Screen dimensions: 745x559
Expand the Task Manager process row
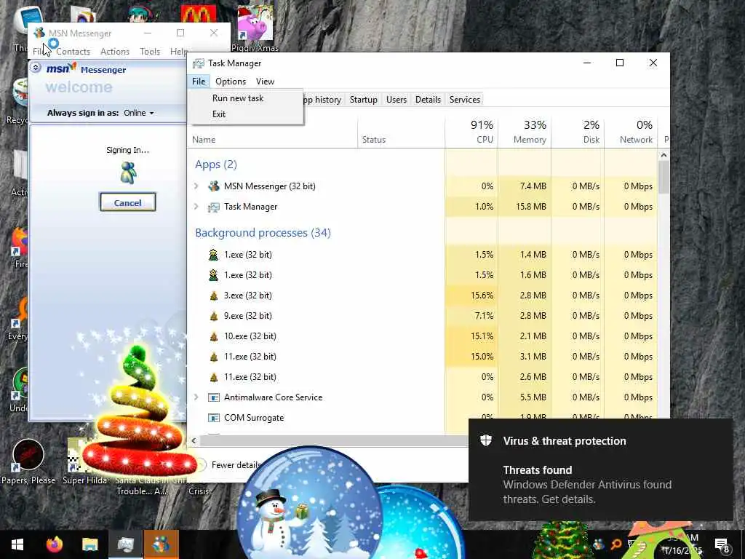coord(196,206)
